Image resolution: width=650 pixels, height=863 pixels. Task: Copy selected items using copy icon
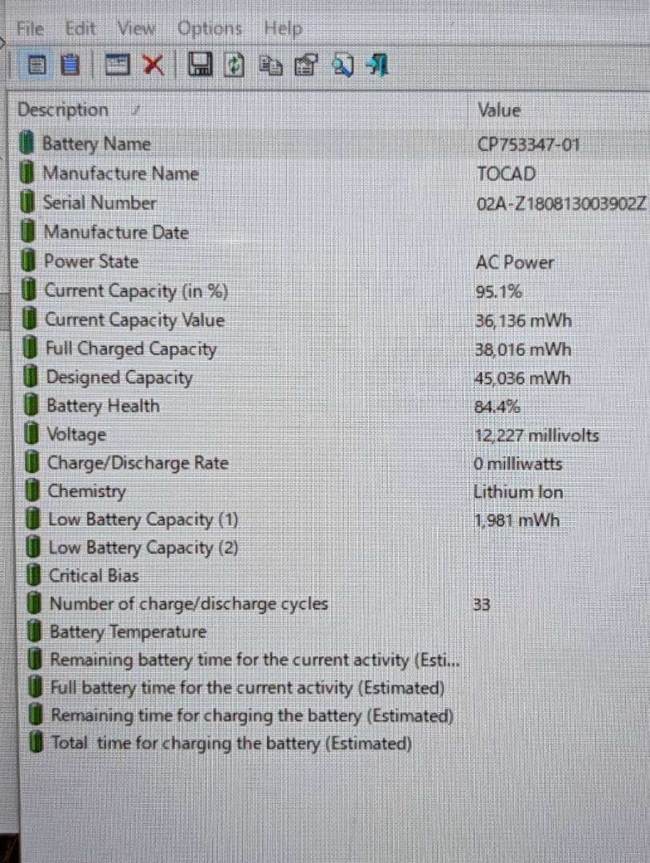coord(270,65)
